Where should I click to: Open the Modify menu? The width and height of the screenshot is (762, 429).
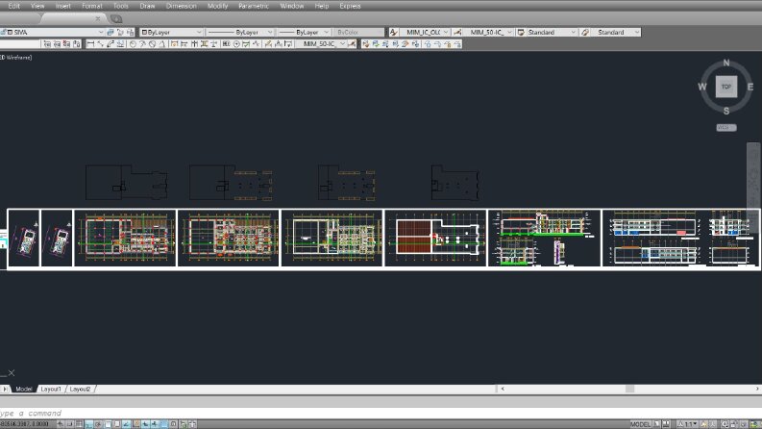click(x=217, y=6)
